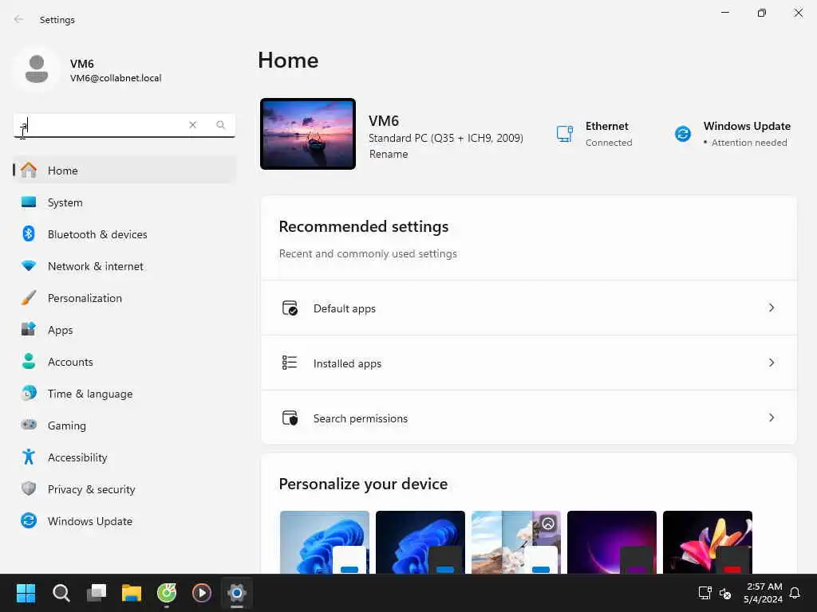The width and height of the screenshot is (817, 612).
Task: Open System settings category
Action: pos(124,202)
